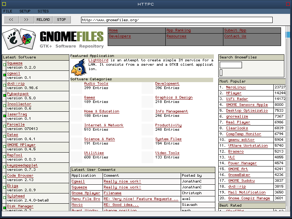
Task: Browse the Graphics & Design category
Action: tap(174, 97)
